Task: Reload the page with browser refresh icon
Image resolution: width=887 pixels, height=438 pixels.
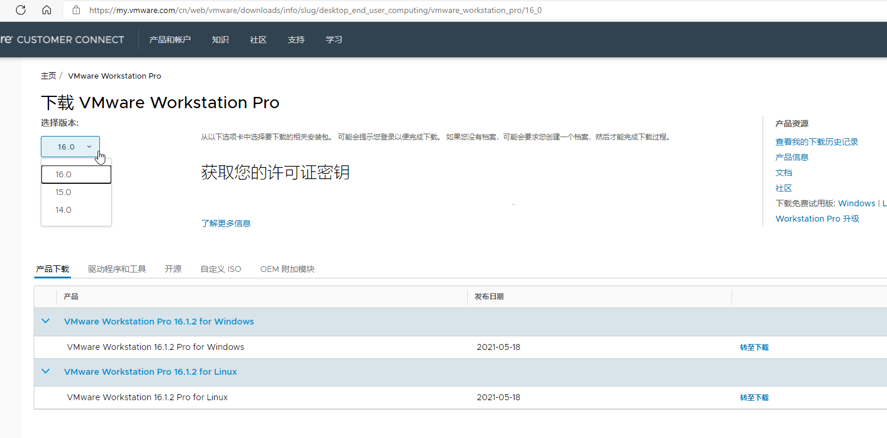Action: [21, 10]
